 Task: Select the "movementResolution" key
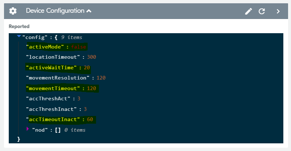pos(58,78)
